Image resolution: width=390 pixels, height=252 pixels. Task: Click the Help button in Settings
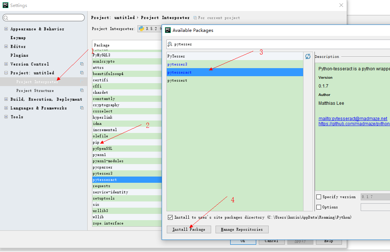pos(329,241)
